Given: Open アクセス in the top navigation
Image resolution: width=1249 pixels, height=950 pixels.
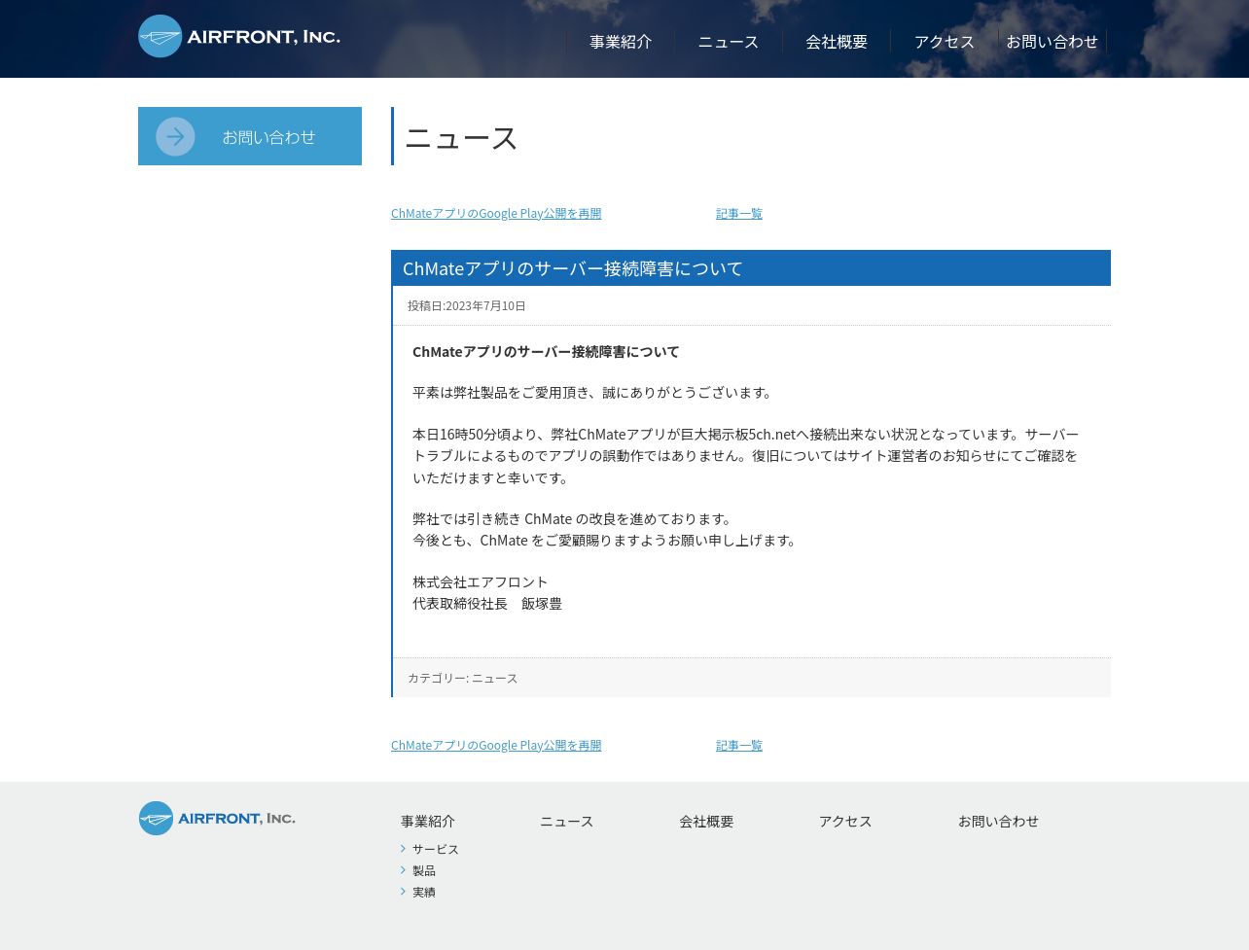Looking at the screenshot, I should (x=945, y=41).
